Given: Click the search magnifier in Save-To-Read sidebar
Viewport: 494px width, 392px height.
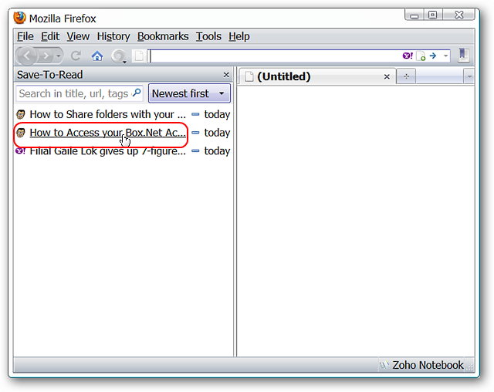Looking at the screenshot, I should coord(137,93).
